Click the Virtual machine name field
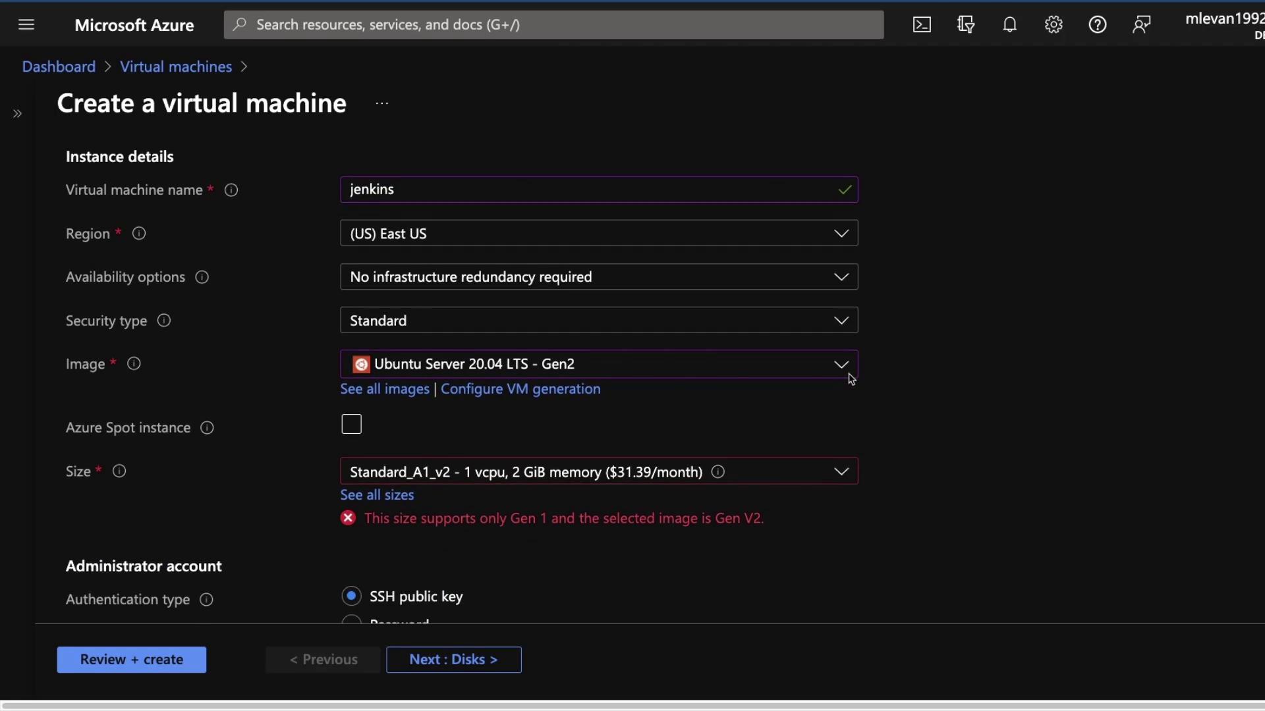 (x=586, y=190)
